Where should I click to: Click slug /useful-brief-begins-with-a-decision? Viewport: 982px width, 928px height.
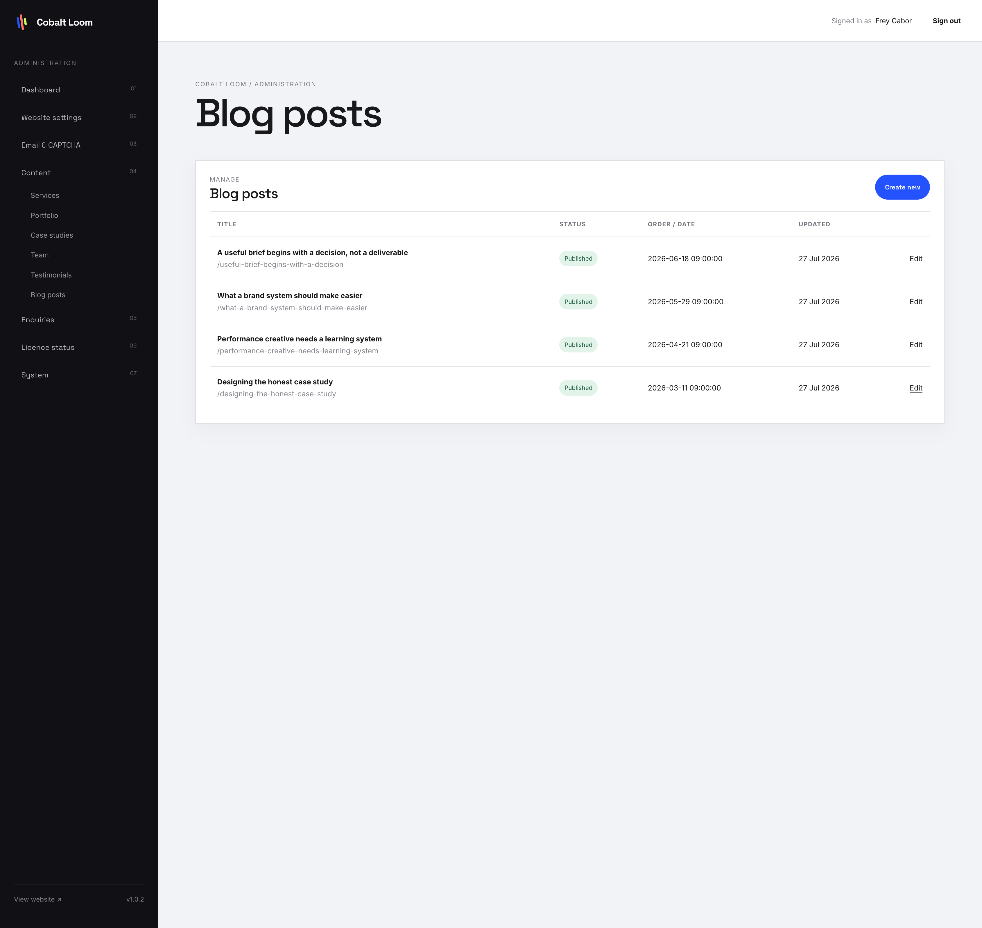280,265
